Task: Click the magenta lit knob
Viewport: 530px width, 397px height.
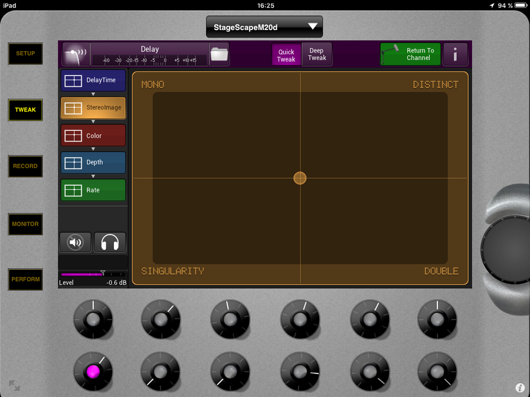Action: pos(93,372)
